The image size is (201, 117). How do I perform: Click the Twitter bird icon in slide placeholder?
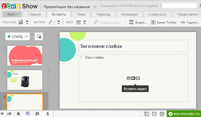tap(138, 78)
